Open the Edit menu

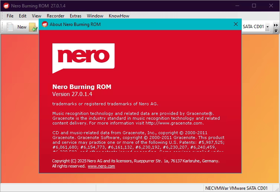23,16
